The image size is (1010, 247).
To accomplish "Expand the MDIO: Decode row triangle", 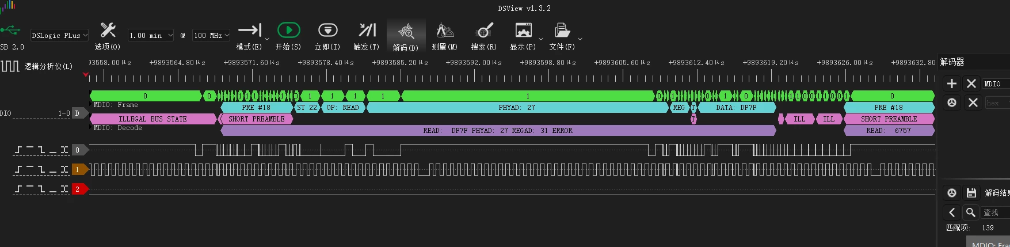I will click(92, 128).
